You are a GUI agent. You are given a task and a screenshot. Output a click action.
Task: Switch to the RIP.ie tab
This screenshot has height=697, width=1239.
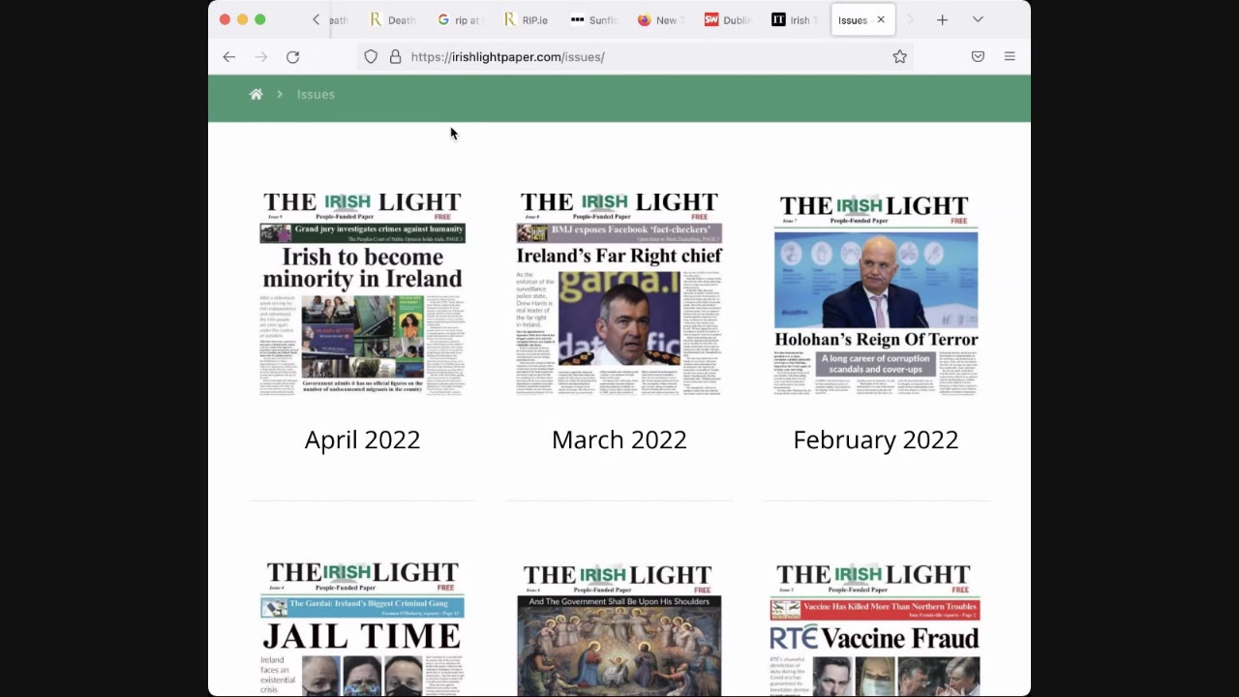[526, 19]
